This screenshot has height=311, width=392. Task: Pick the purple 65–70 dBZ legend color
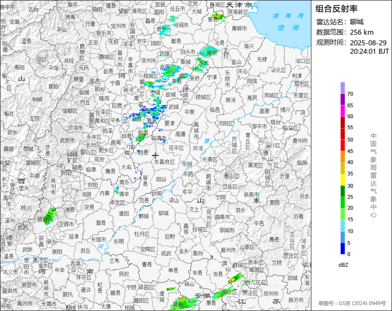(342, 99)
